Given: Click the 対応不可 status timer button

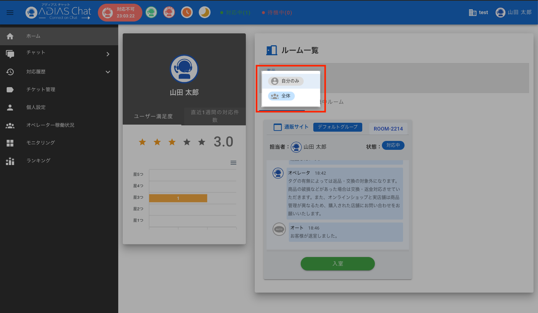Looking at the screenshot, I should click(120, 13).
